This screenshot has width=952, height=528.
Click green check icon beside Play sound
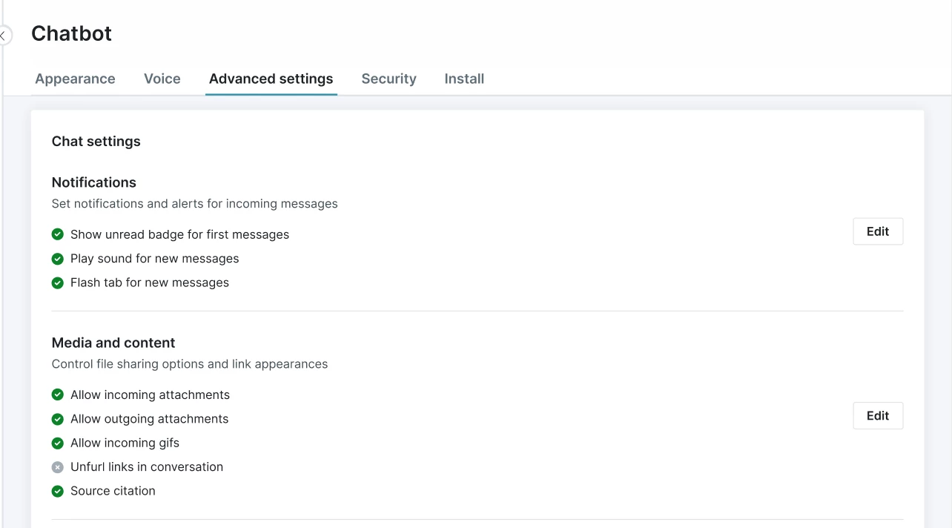click(58, 259)
